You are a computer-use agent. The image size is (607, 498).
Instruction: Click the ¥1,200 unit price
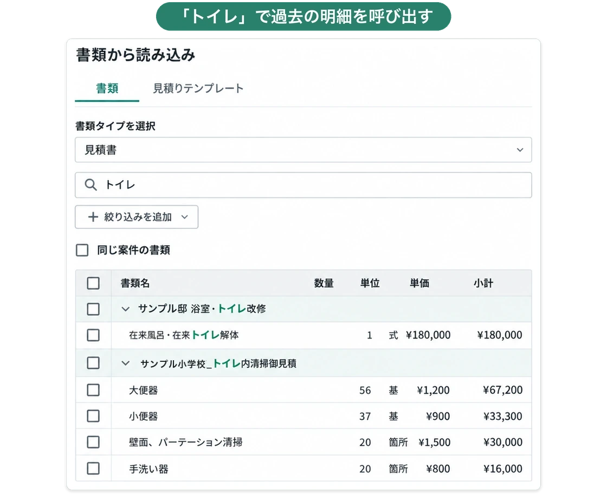(433, 390)
